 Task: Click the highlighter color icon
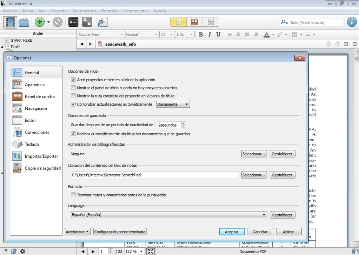[x=280, y=35]
